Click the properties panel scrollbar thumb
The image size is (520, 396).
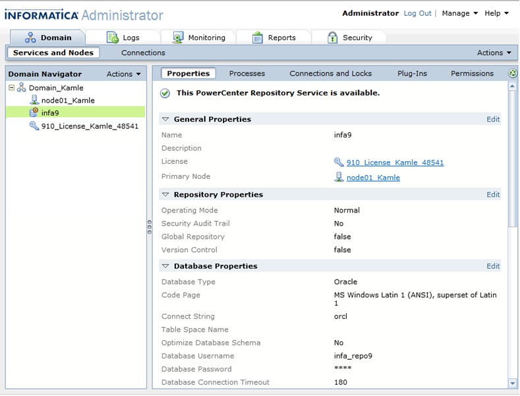512,160
